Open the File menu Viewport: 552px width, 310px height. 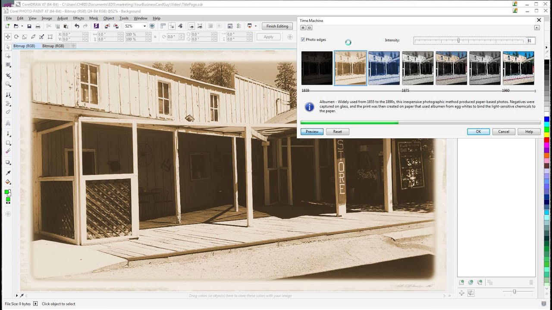point(9,19)
